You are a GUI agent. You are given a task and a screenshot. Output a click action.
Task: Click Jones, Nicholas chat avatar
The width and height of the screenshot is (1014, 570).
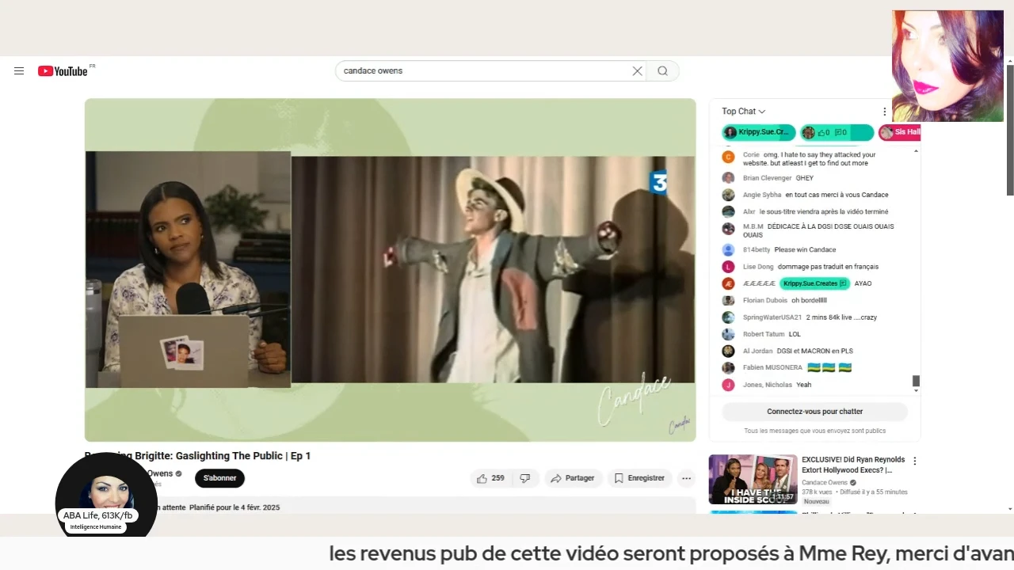pyautogui.click(x=728, y=385)
